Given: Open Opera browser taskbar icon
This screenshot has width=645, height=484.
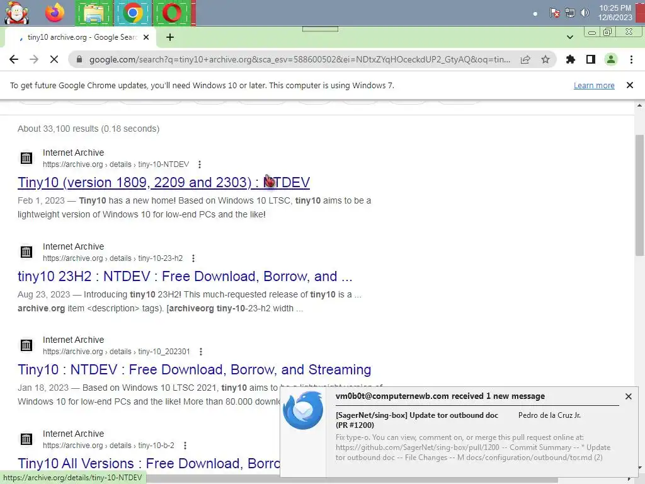Looking at the screenshot, I should (171, 13).
